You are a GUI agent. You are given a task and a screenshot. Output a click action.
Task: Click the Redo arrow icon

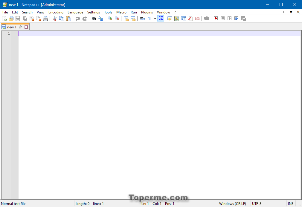coord(85,19)
